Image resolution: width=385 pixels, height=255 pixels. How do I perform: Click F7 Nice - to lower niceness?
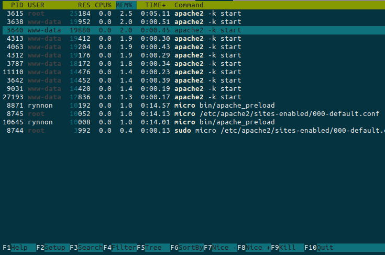(x=220, y=247)
